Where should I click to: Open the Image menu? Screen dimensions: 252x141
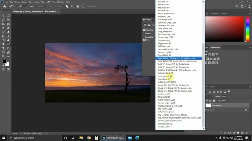[18, 2]
